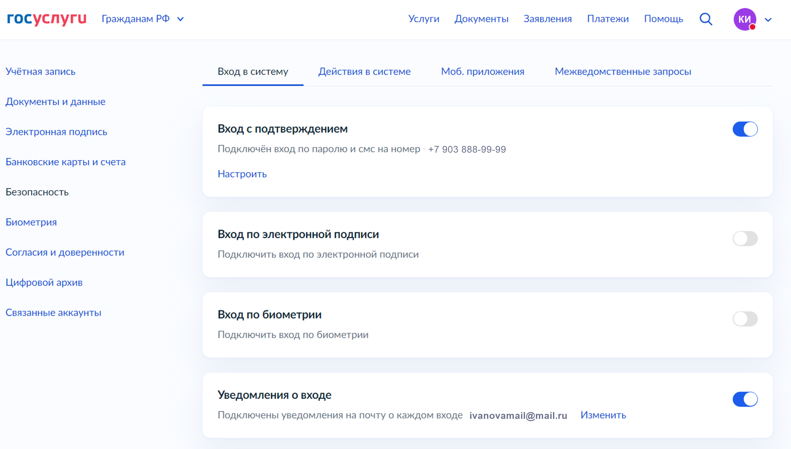Go to Электронная подпись section
Image resolution: width=791 pixels, height=449 pixels.
point(57,132)
